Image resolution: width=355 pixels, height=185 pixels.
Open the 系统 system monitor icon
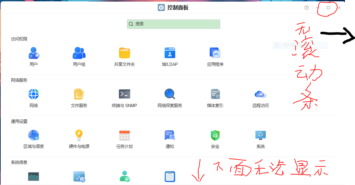[261, 135]
